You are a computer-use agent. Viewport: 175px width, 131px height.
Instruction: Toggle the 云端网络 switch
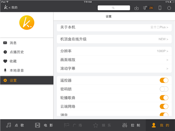pyautogui.click(x=164, y=107)
